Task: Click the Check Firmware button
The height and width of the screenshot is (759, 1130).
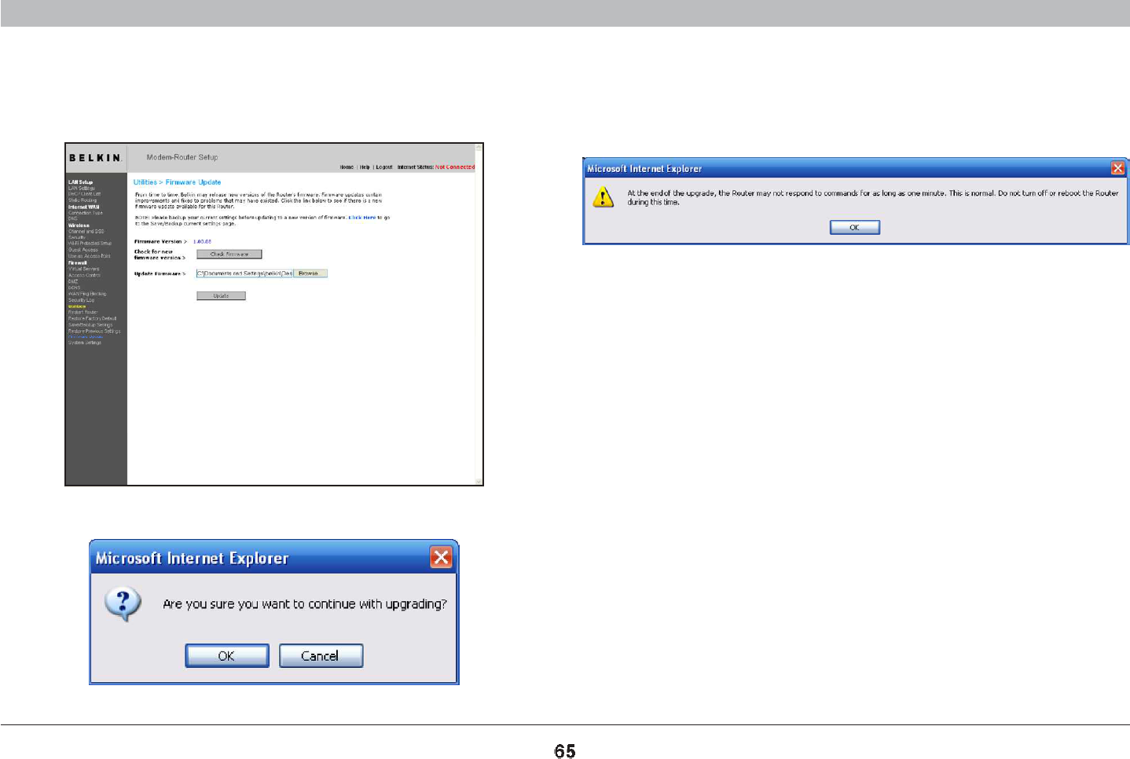Action: (x=229, y=254)
